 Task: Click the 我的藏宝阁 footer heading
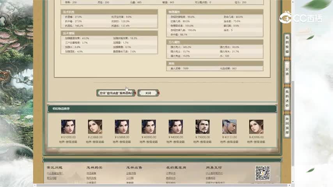click(x=176, y=168)
